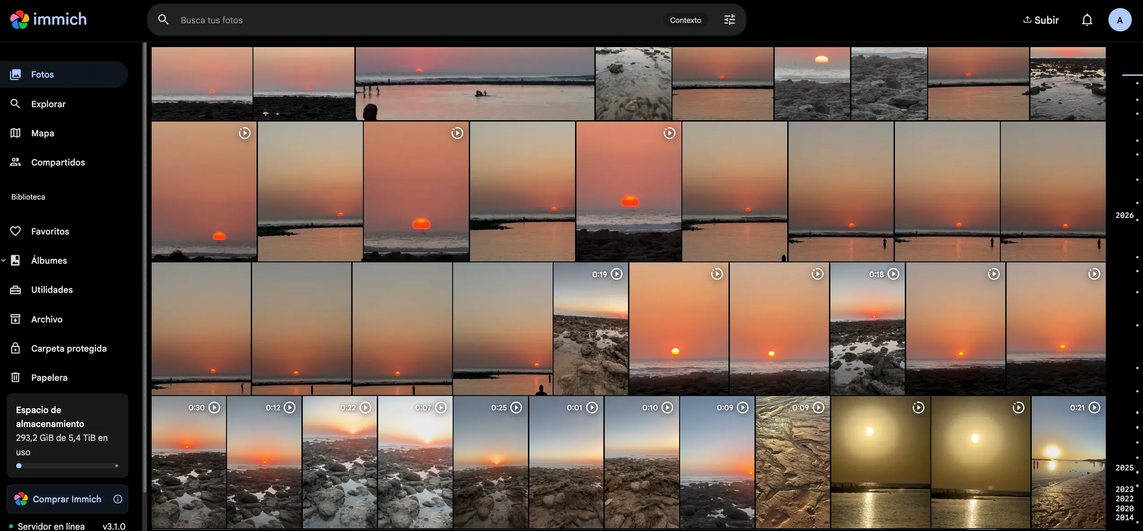Viewport: 1143px width, 531px height.
Task: Click the immich logo
Action: coord(48,19)
